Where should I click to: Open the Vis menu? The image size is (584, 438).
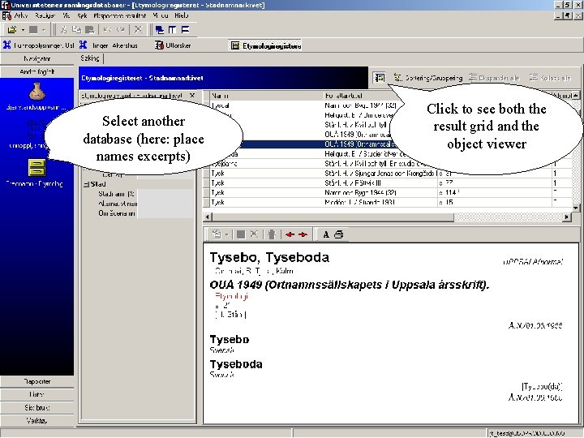67,15
